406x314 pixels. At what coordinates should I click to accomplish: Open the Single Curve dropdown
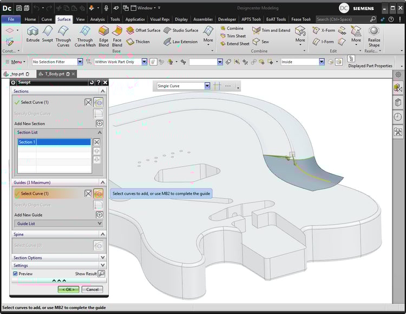[x=207, y=86]
